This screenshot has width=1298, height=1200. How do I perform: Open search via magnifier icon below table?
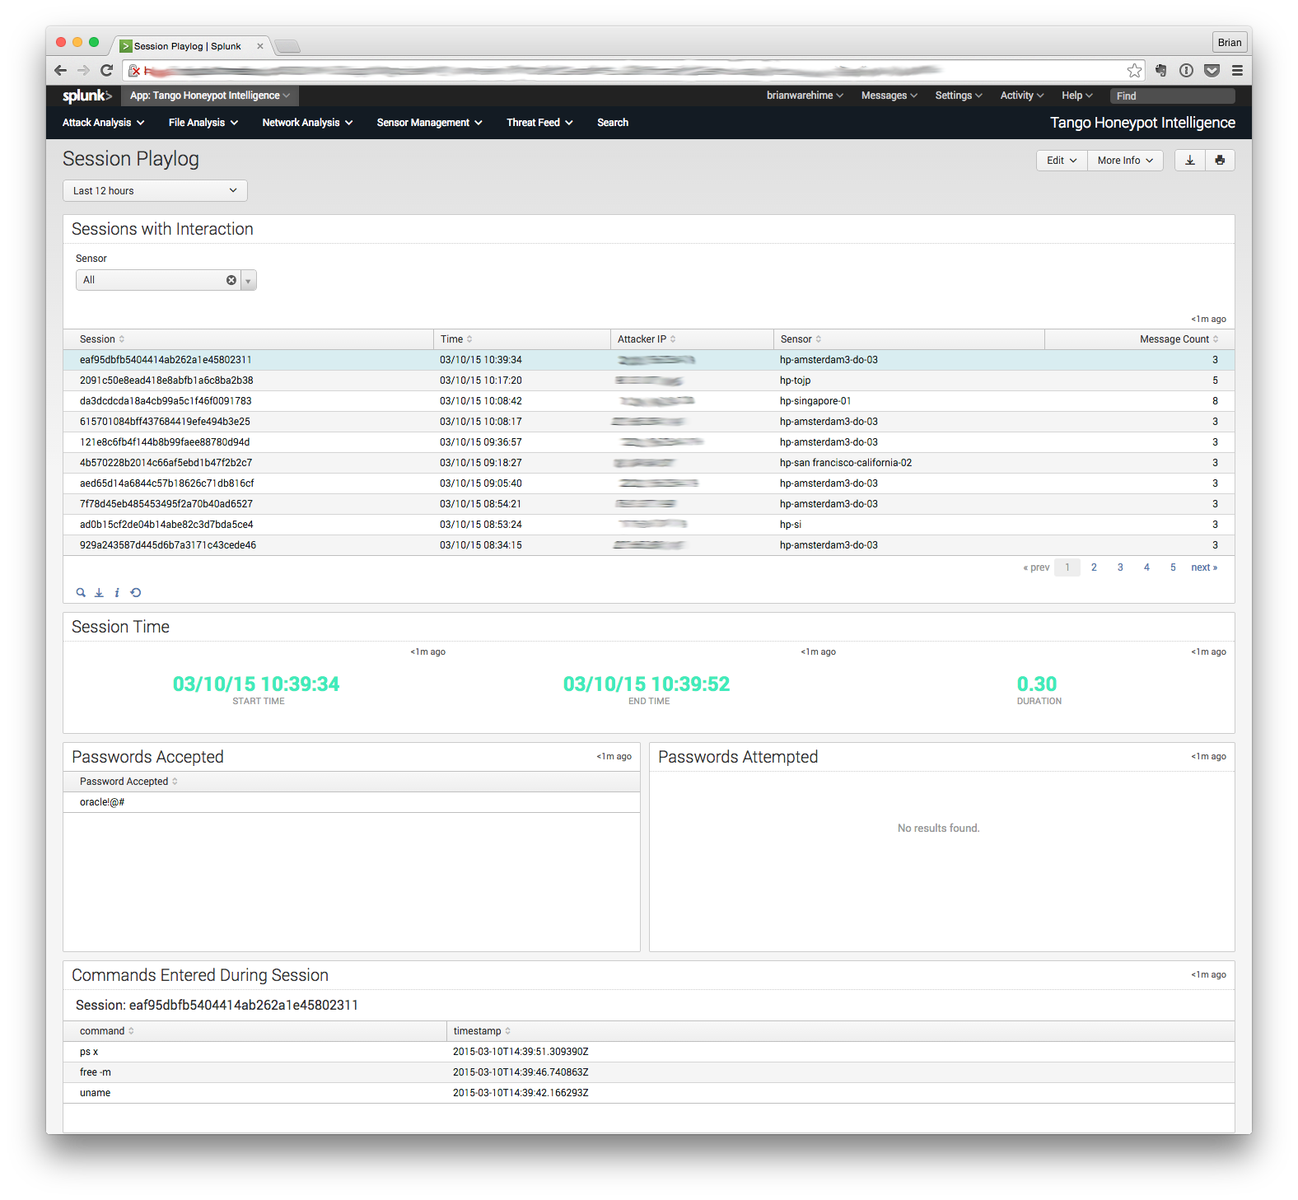tap(81, 592)
